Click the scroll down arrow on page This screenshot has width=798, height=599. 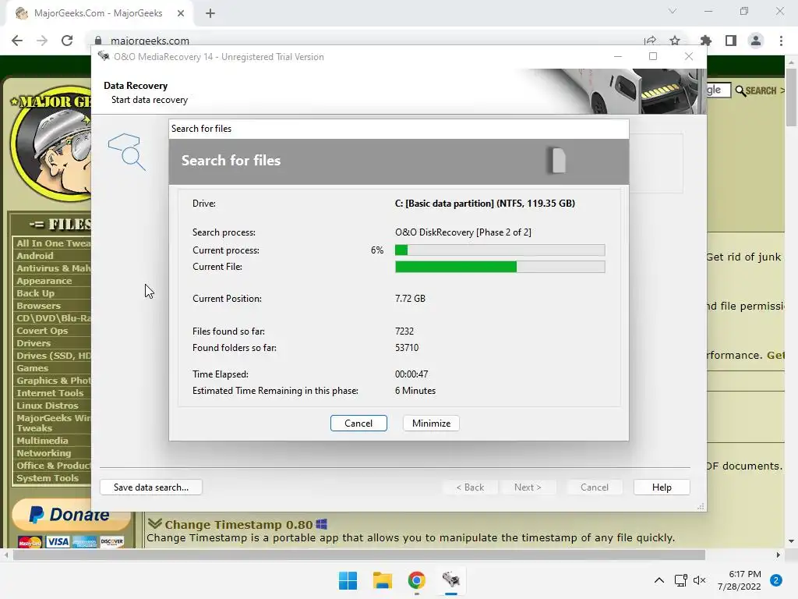791,541
